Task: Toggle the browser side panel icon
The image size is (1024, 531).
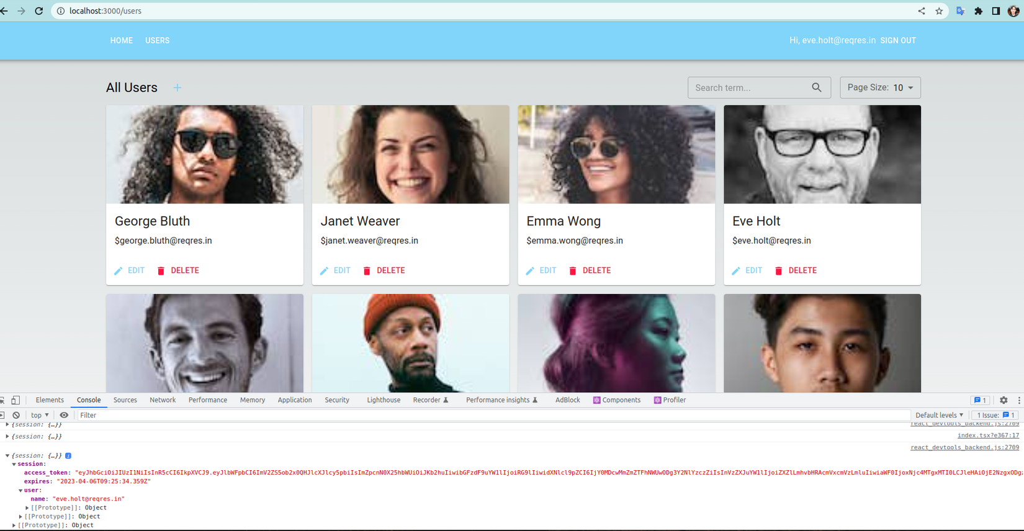Action: (996, 11)
